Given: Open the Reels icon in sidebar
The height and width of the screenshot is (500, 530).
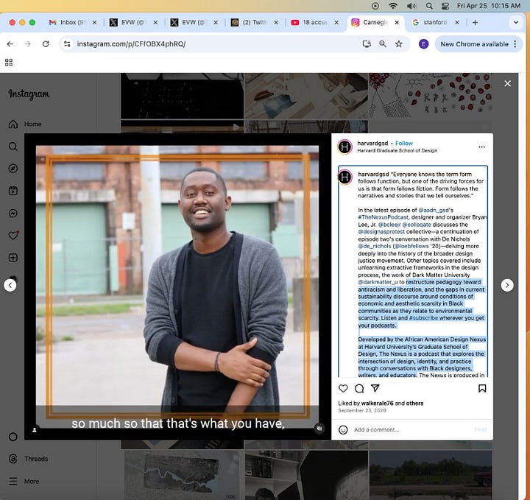Looking at the screenshot, I should click(13, 191).
